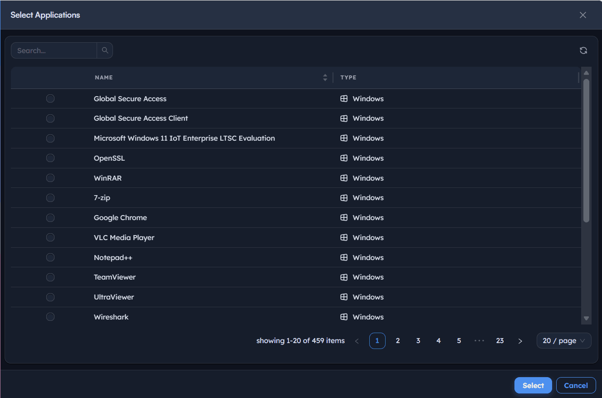The height and width of the screenshot is (398, 602).
Task: Click Microsoft Windows 11 IoT Enterprise LTSC Evaluation text
Action: coord(184,138)
